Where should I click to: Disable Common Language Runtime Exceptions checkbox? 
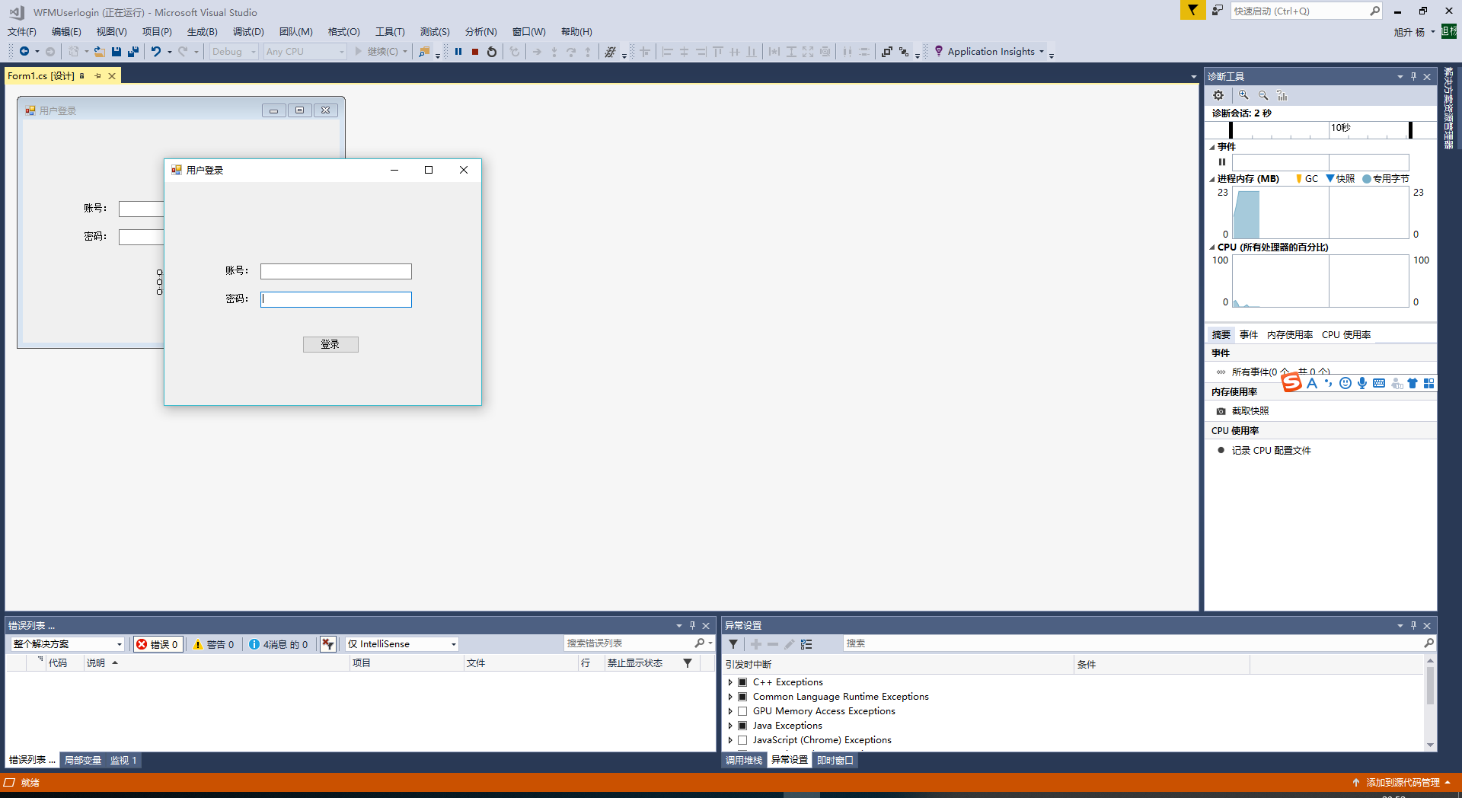(742, 696)
